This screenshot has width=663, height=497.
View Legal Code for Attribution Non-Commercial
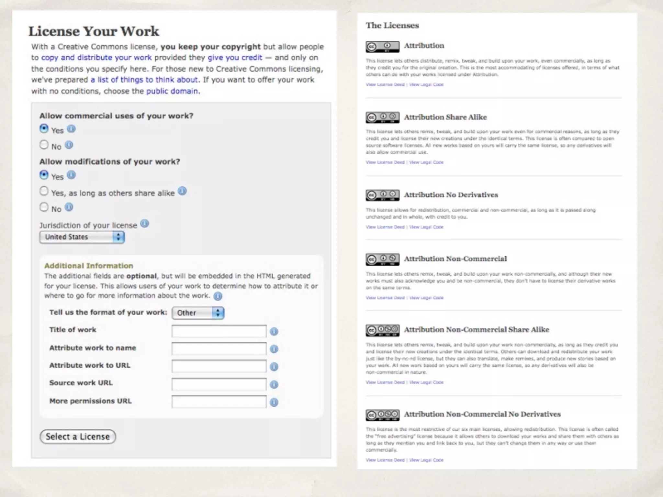426,298
